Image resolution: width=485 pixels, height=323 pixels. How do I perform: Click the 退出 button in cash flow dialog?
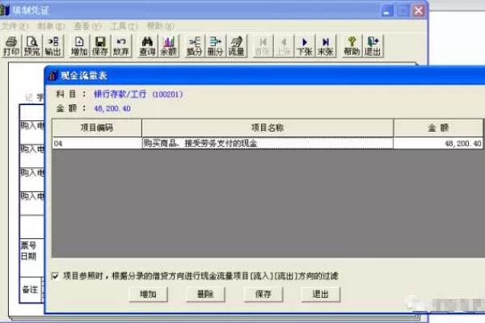tap(320, 294)
